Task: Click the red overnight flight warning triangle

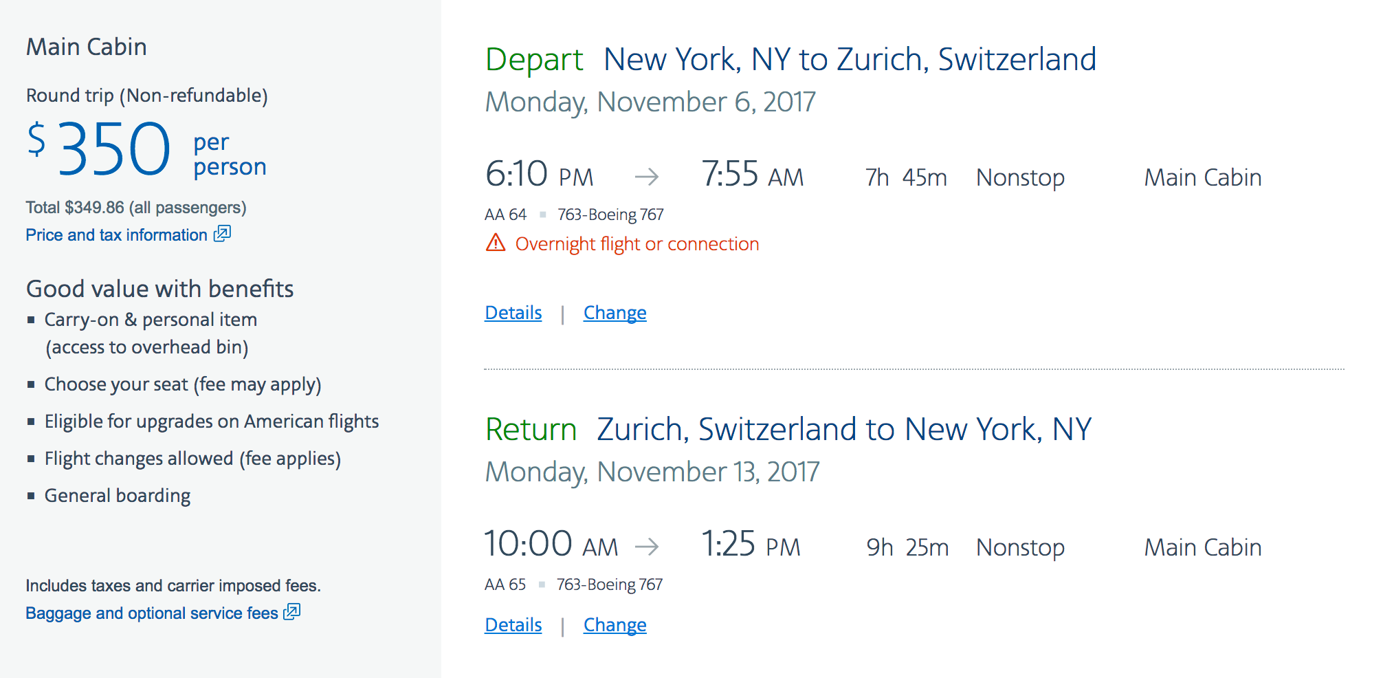Action: [x=496, y=243]
